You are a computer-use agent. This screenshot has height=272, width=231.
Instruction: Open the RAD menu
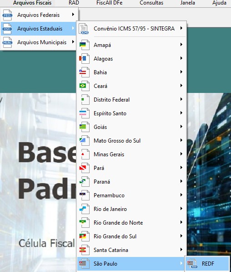pos(74,3)
